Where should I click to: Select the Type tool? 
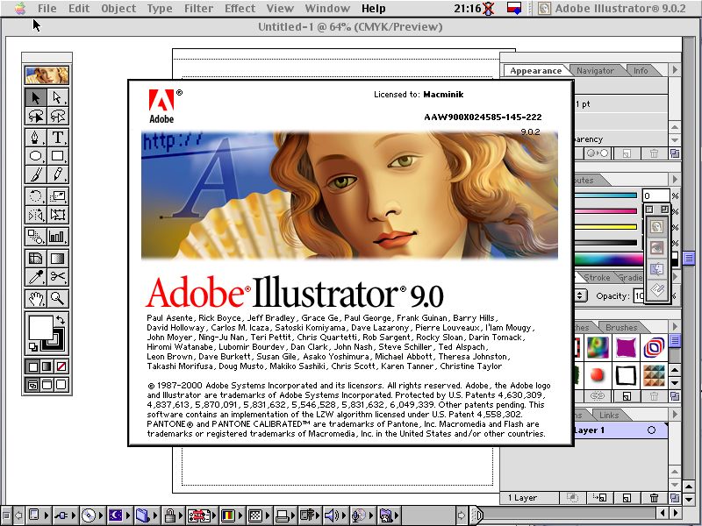tap(58, 137)
